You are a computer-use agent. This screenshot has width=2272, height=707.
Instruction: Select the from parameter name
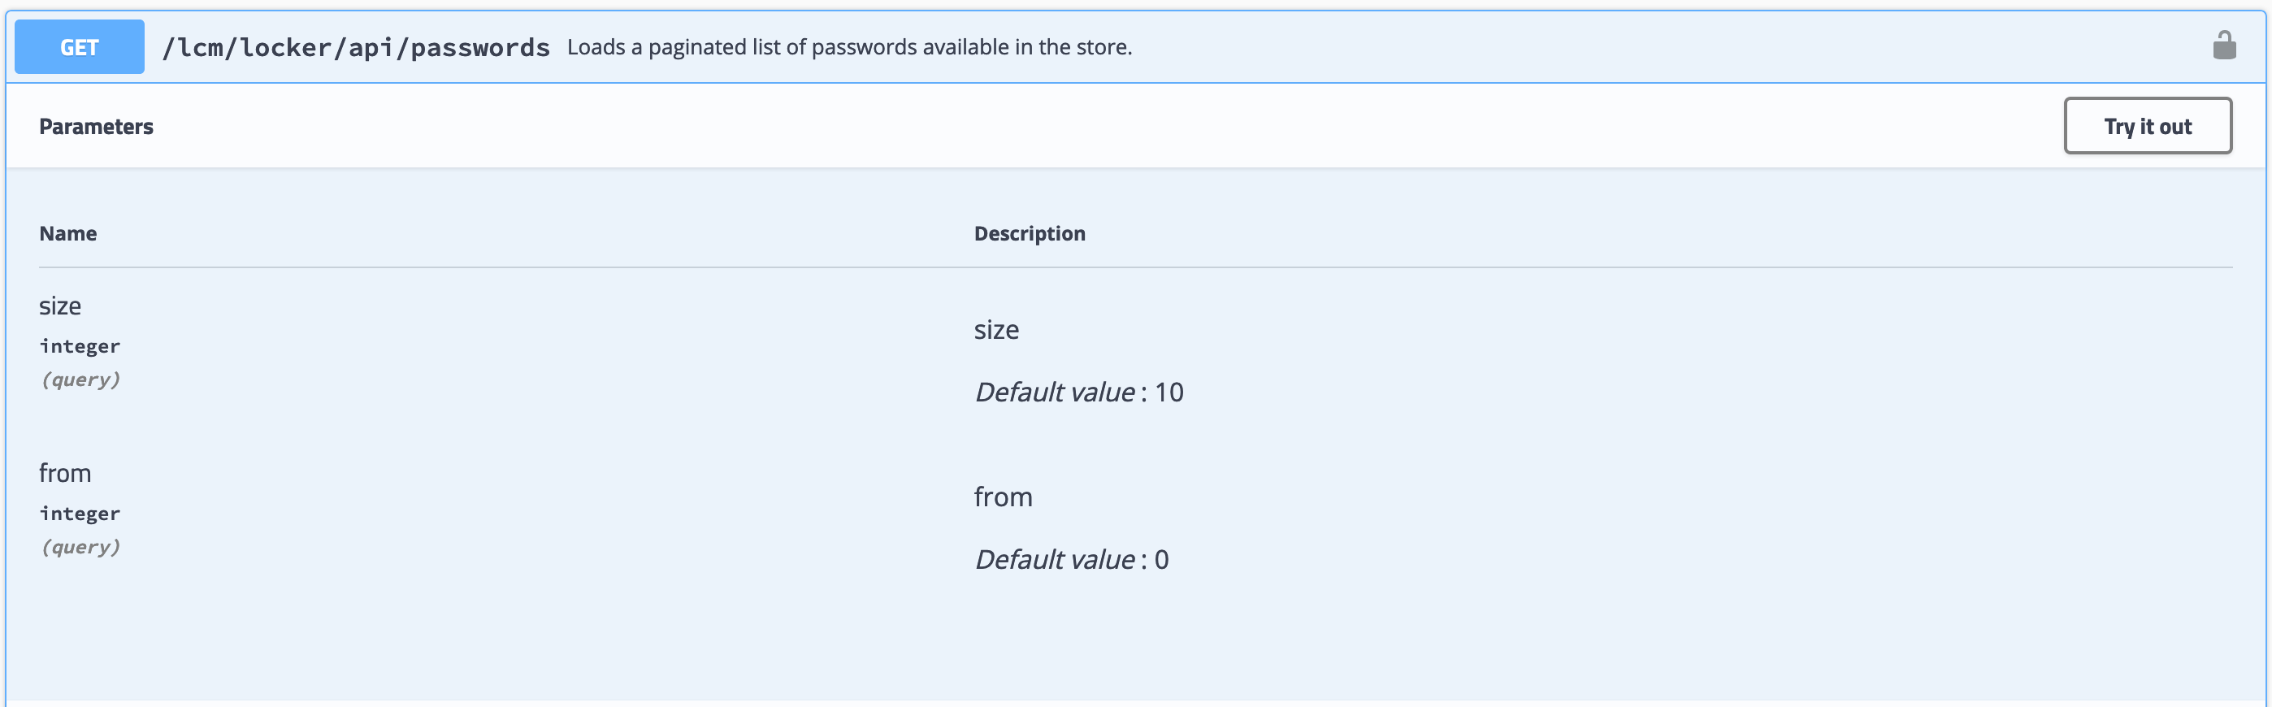(x=64, y=474)
